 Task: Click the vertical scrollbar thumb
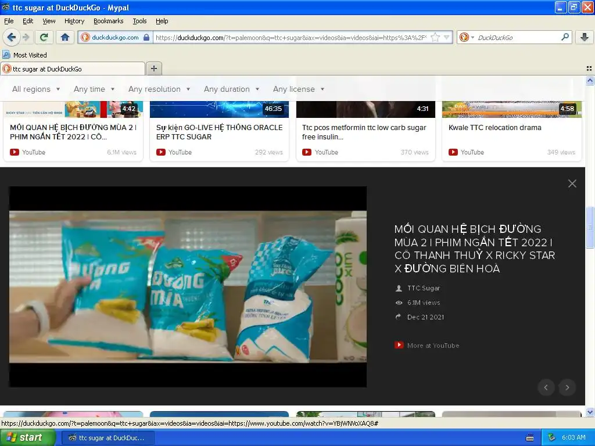[590, 228]
